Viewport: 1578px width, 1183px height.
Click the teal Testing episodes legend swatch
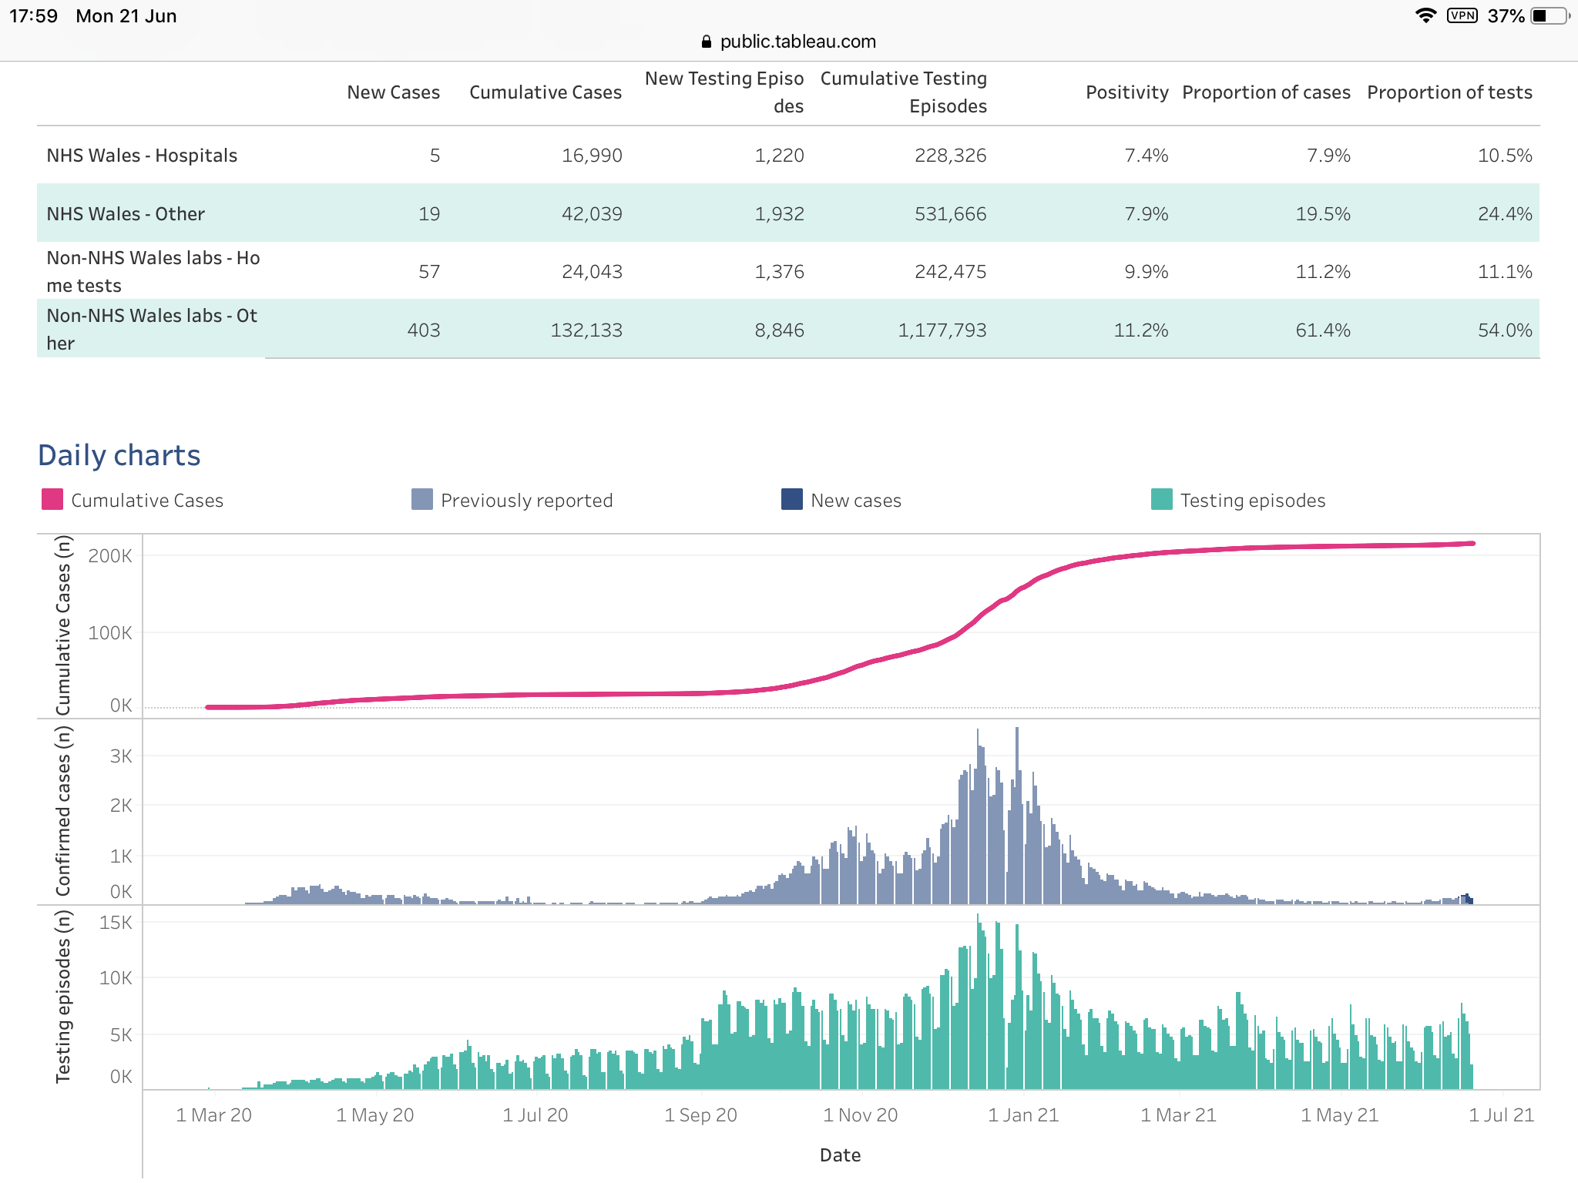coord(1161,500)
